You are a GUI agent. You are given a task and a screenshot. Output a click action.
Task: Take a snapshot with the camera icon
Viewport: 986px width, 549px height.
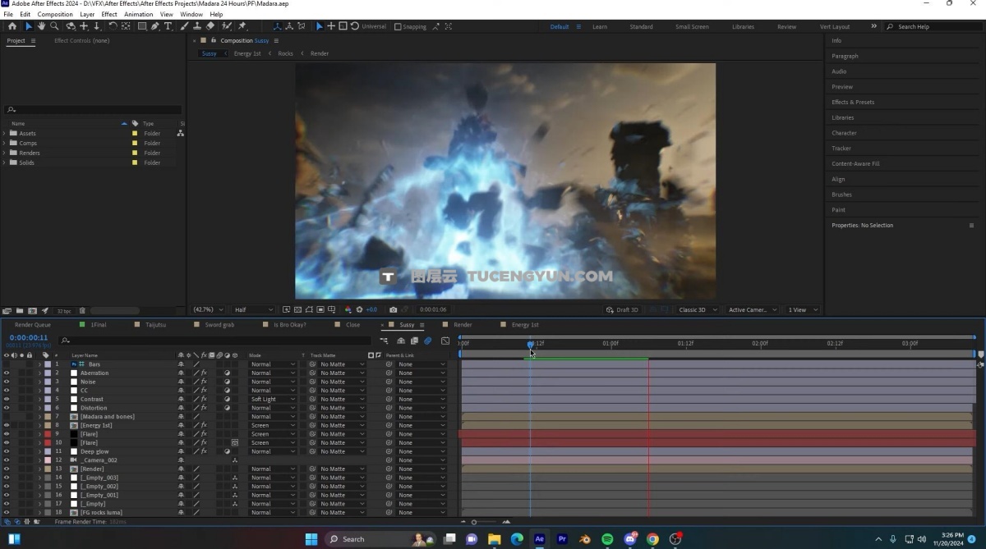394,310
